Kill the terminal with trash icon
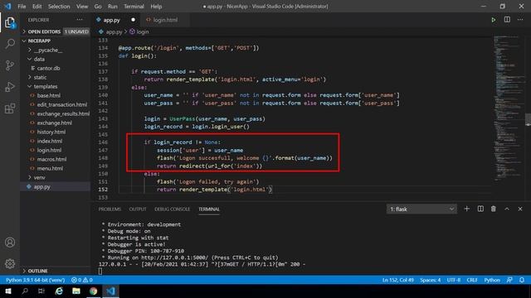This screenshot has width=531, height=298. pos(494,209)
